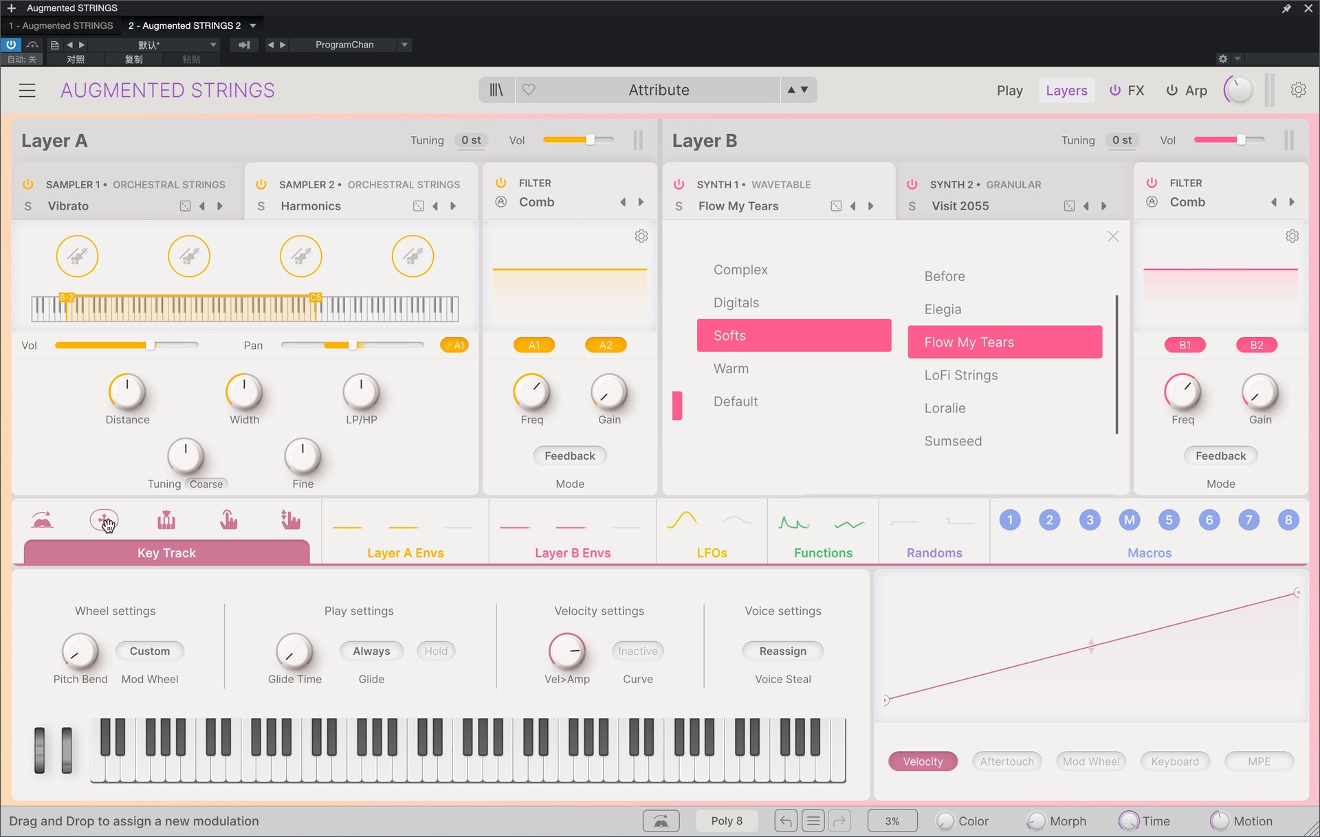
Task: Open the Aftertouch modulation source icon
Action: point(228,520)
